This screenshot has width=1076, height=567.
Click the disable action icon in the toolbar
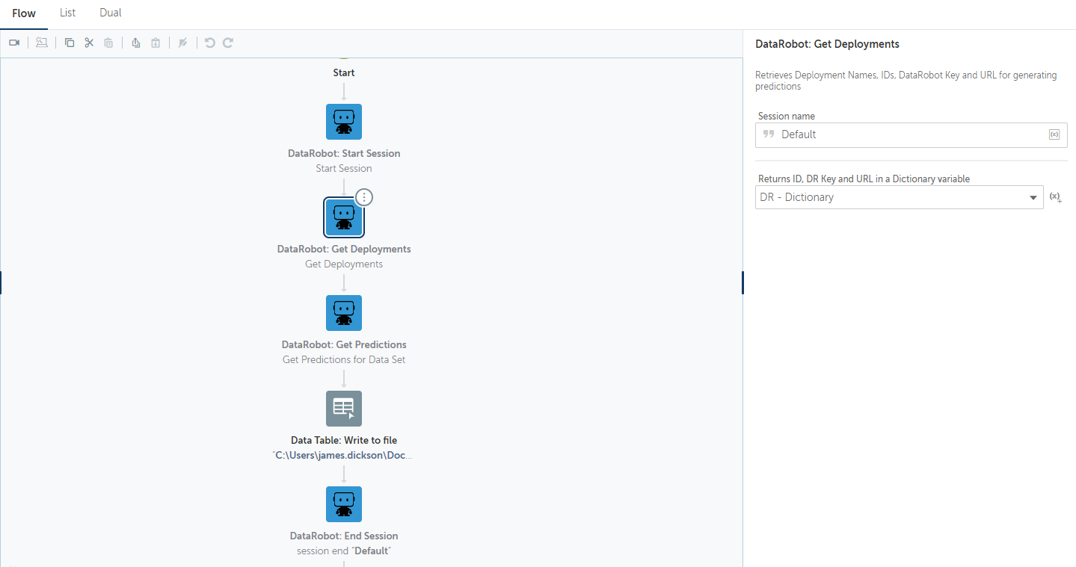tap(182, 43)
